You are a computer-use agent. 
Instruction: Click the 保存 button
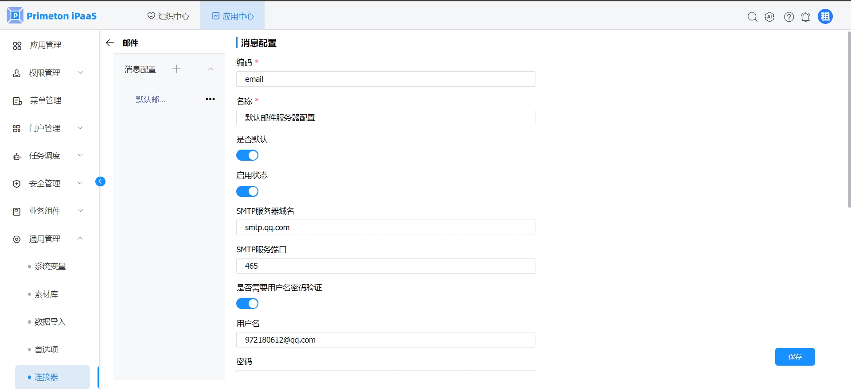tap(794, 357)
